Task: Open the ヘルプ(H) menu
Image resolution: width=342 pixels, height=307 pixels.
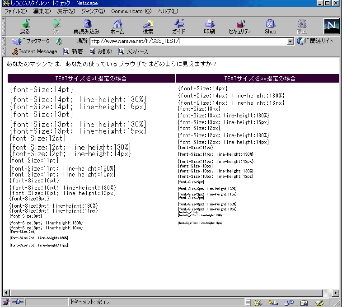Action: 168,11
